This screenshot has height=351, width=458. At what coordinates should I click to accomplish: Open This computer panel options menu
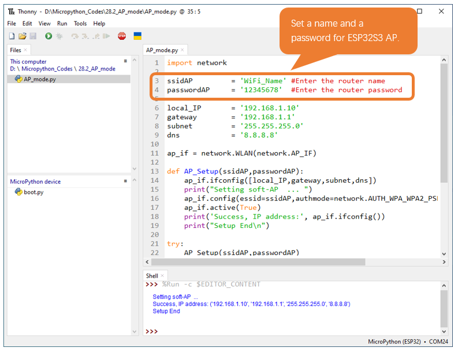[125, 61]
